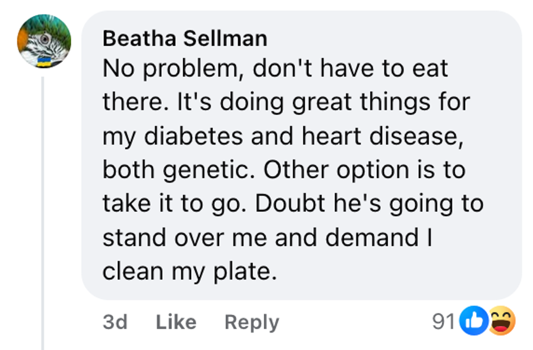
Task: Reply to Beatha Sellman's comment
Action: (251, 322)
